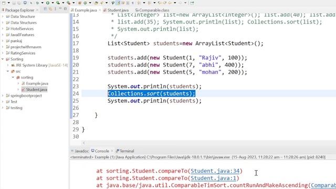Expand the HotelServices project node

coord(3,28)
